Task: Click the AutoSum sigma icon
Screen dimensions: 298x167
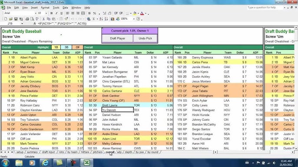Action: click(x=94, y=19)
